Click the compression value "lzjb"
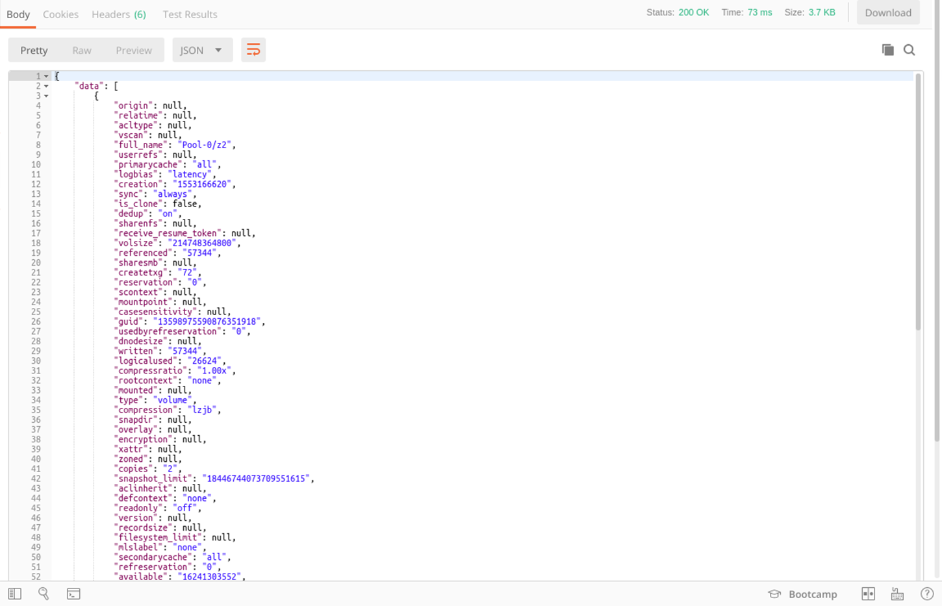The height and width of the screenshot is (606, 942). tap(203, 410)
